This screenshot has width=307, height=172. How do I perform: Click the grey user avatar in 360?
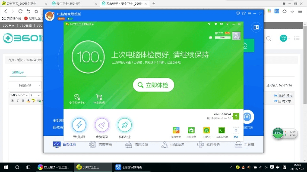pyautogui.click(x=236, y=36)
